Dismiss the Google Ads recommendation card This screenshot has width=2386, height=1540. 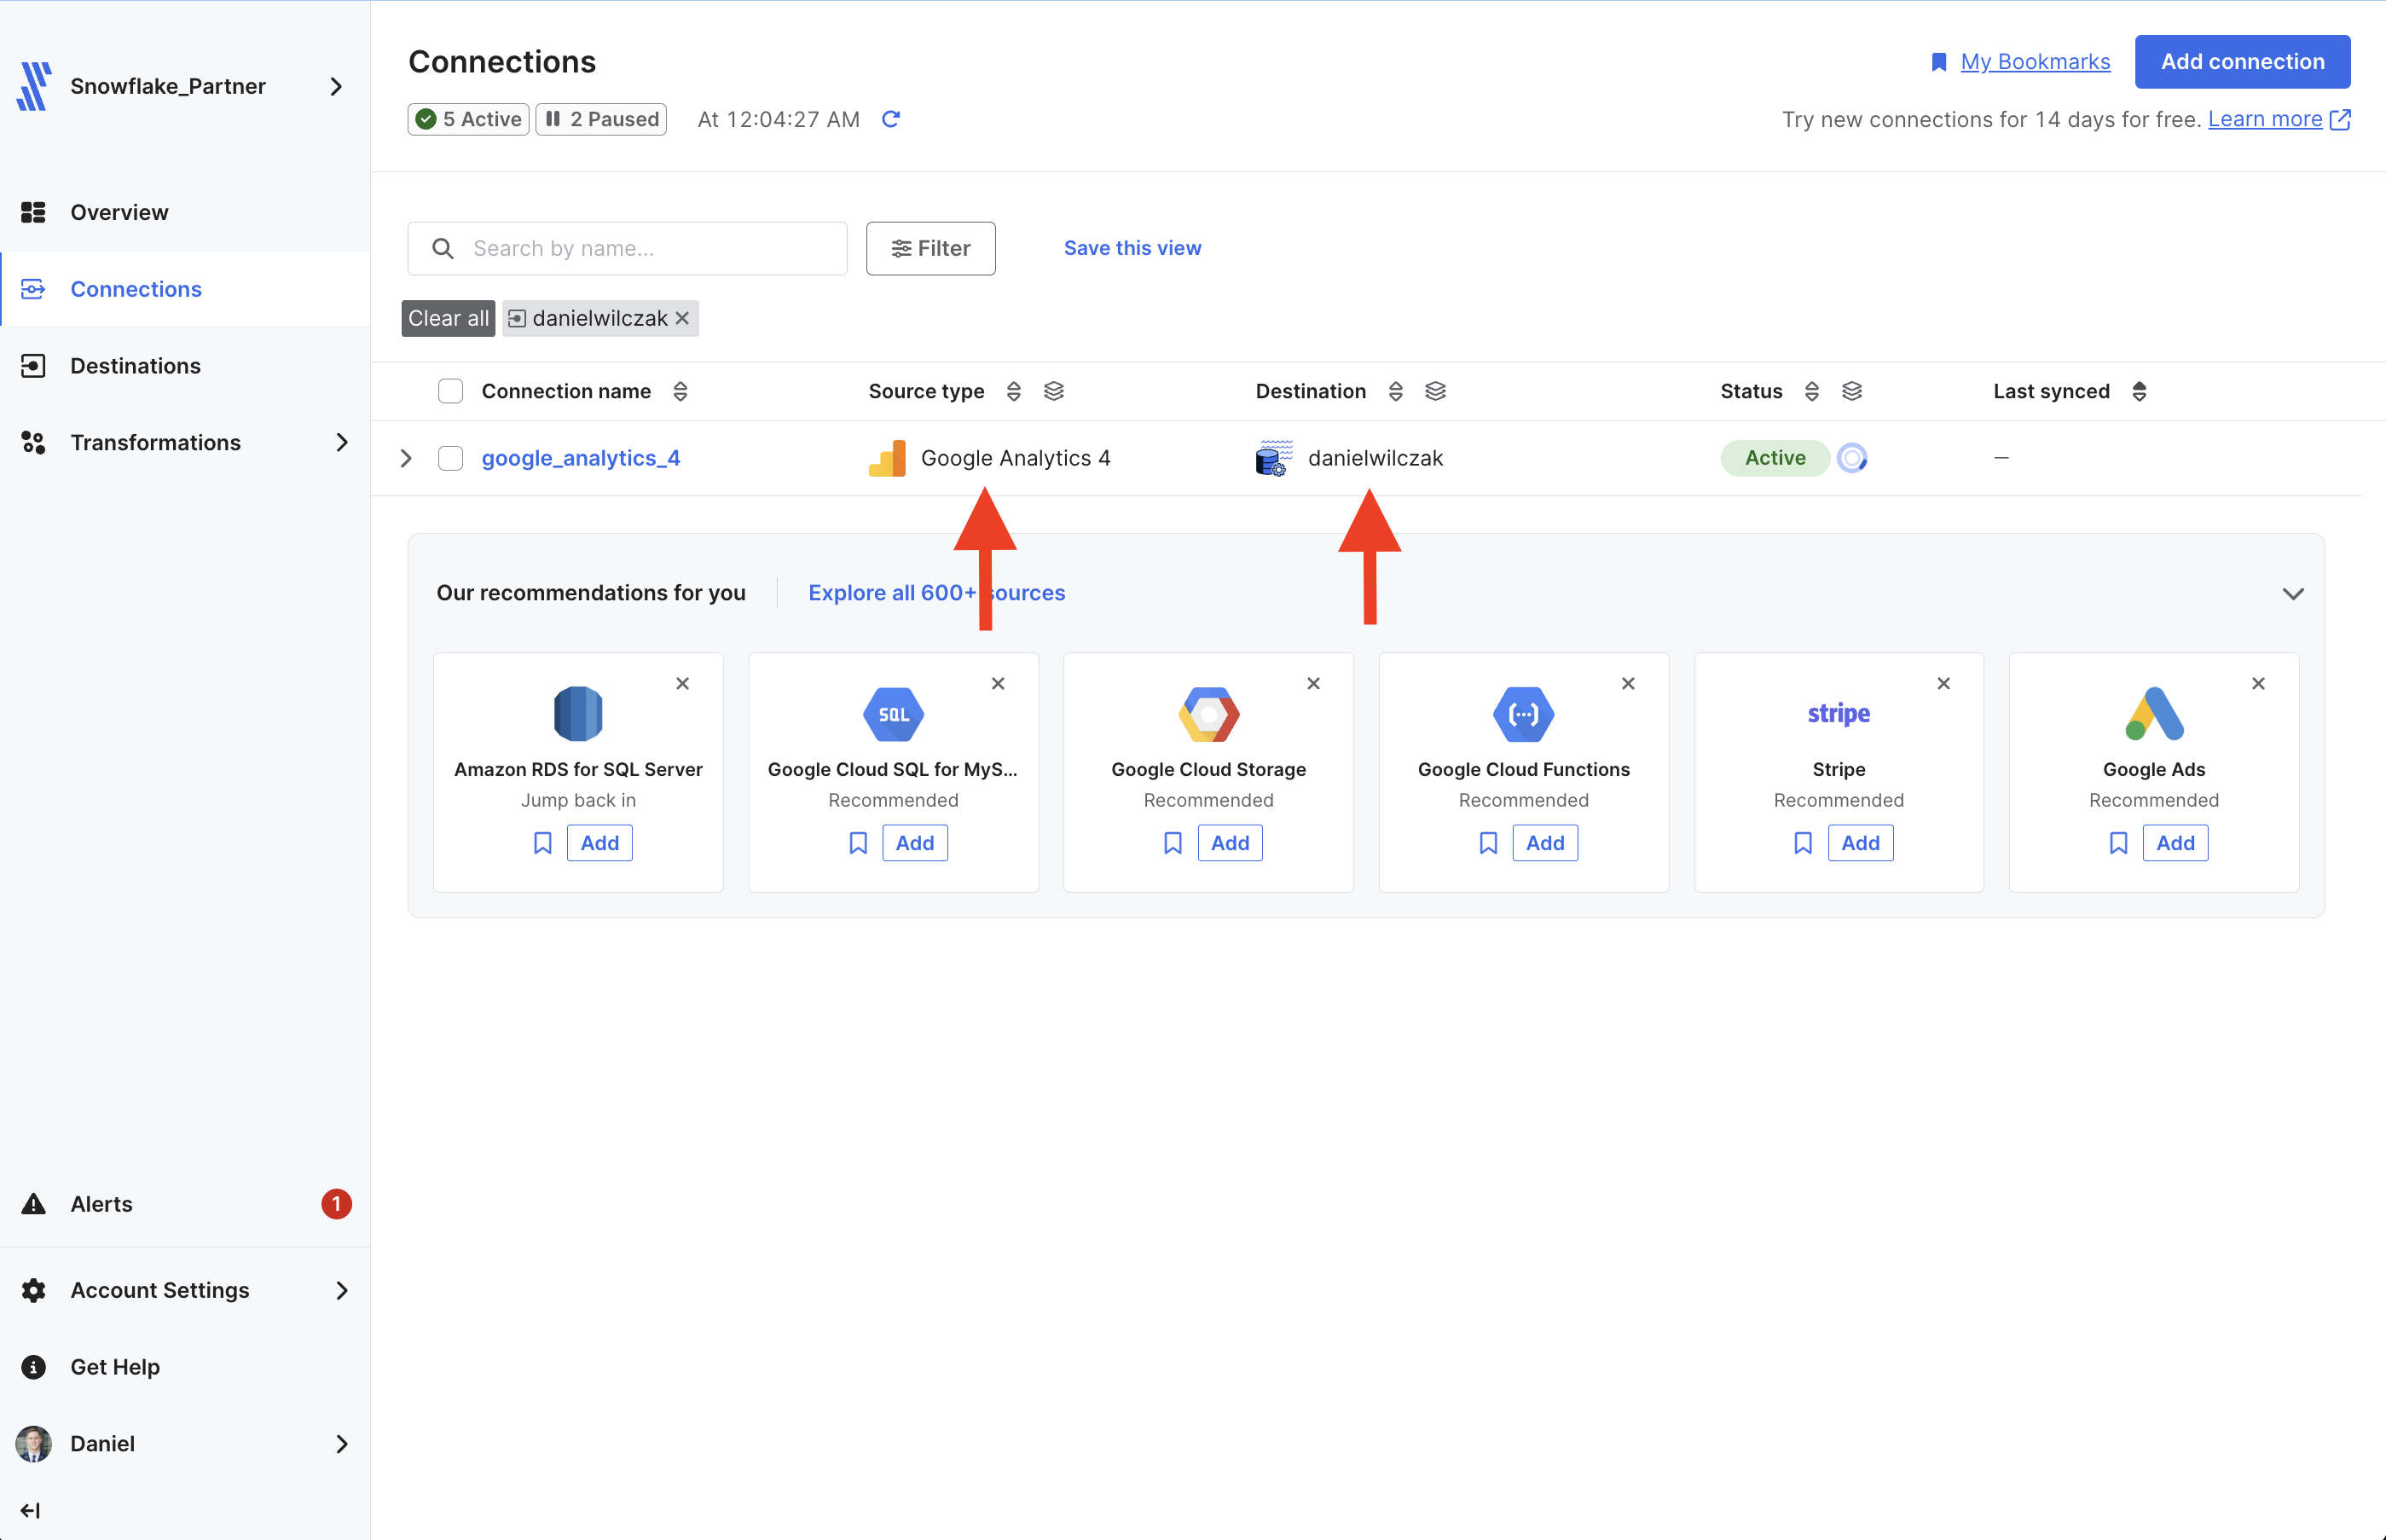(x=2258, y=684)
